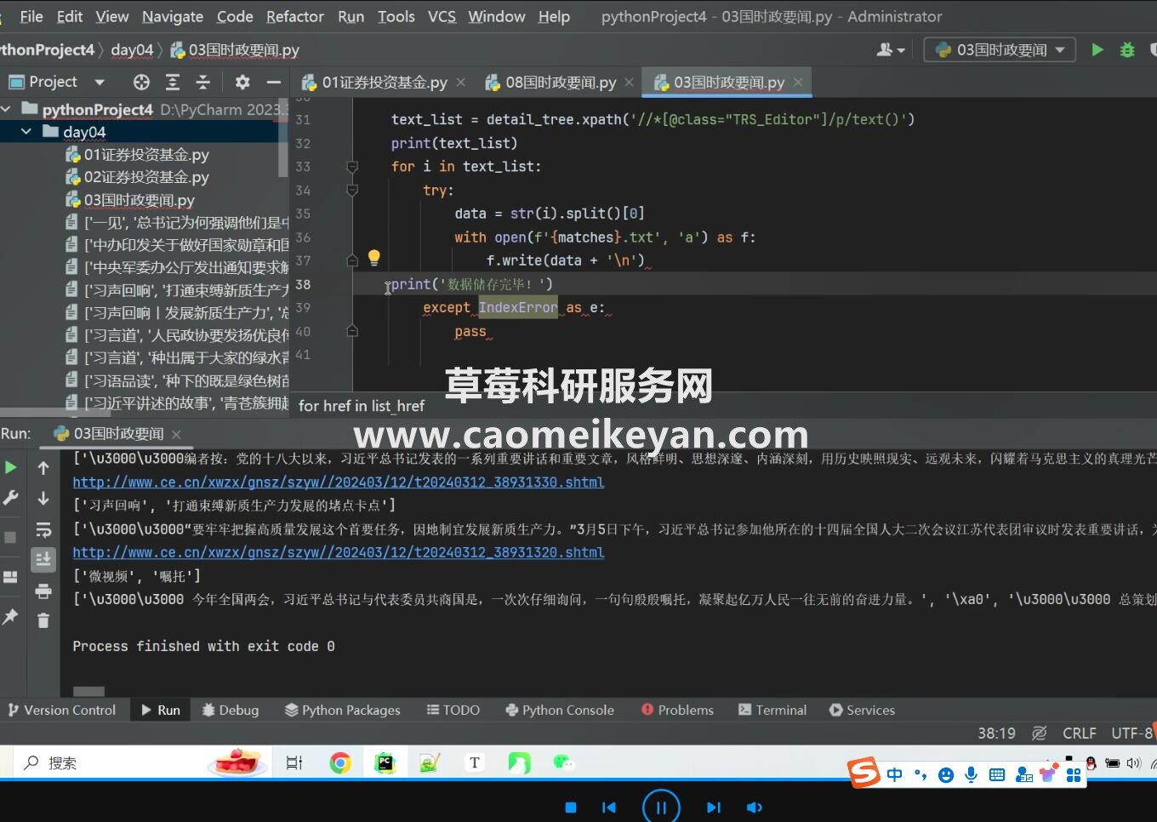Open the Run panel wrench settings icon

pos(11,498)
